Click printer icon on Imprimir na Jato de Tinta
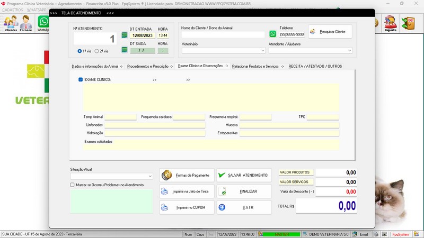The width and height of the screenshot is (424, 238). pos(164,191)
